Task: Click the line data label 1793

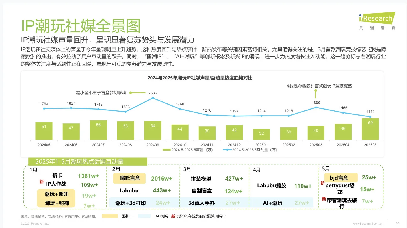Action: (x=44, y=104)
